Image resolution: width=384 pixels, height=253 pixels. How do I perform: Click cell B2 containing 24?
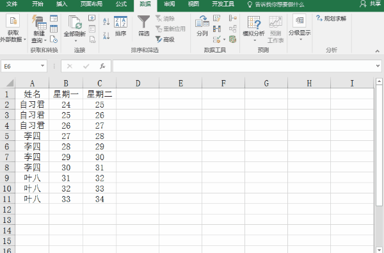point(66,104)
